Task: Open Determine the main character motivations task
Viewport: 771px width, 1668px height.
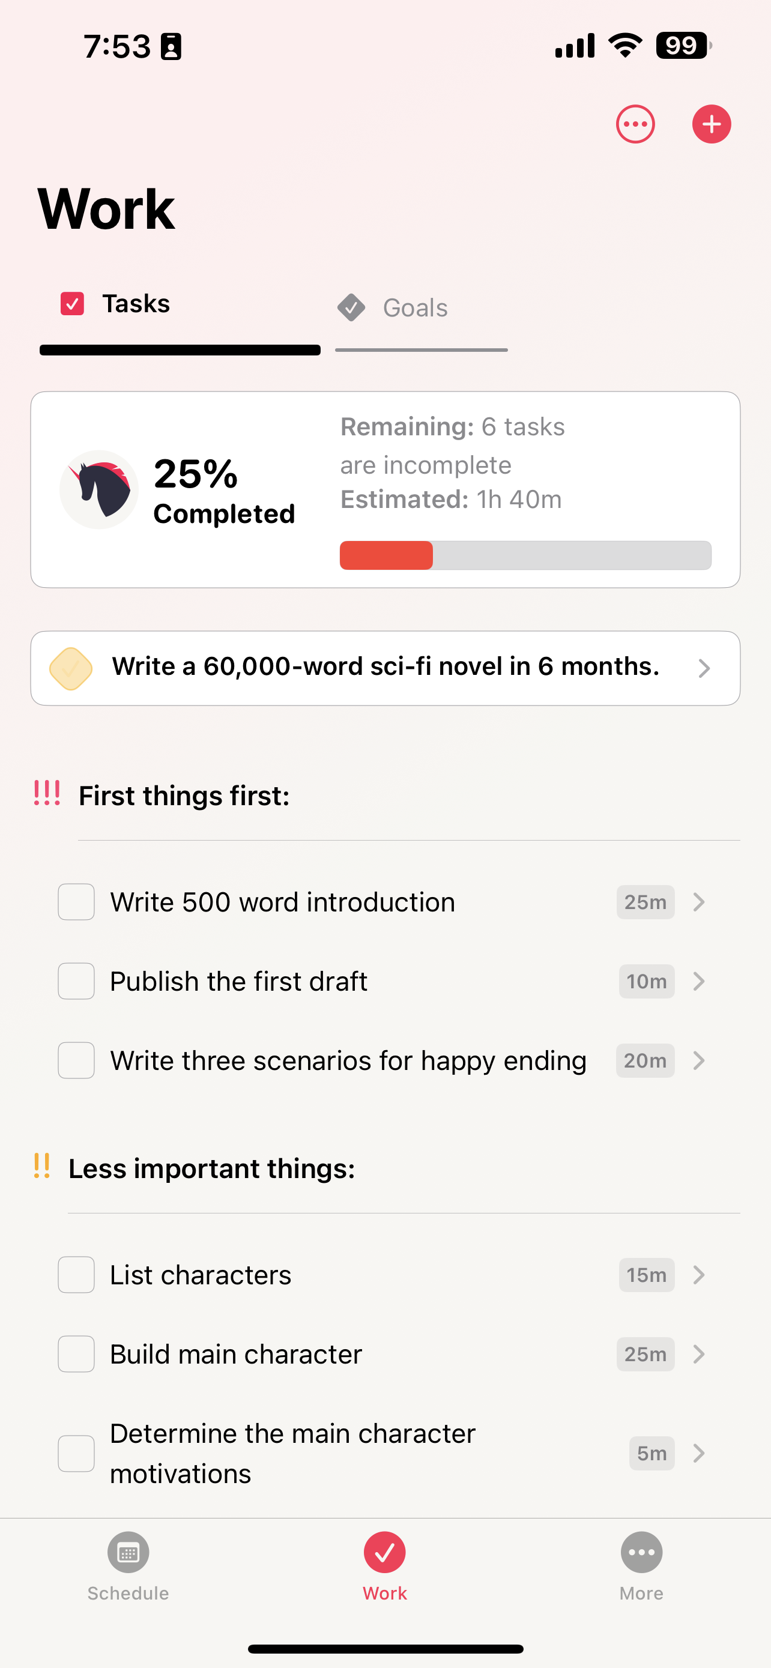Action: coord(292,1454)
